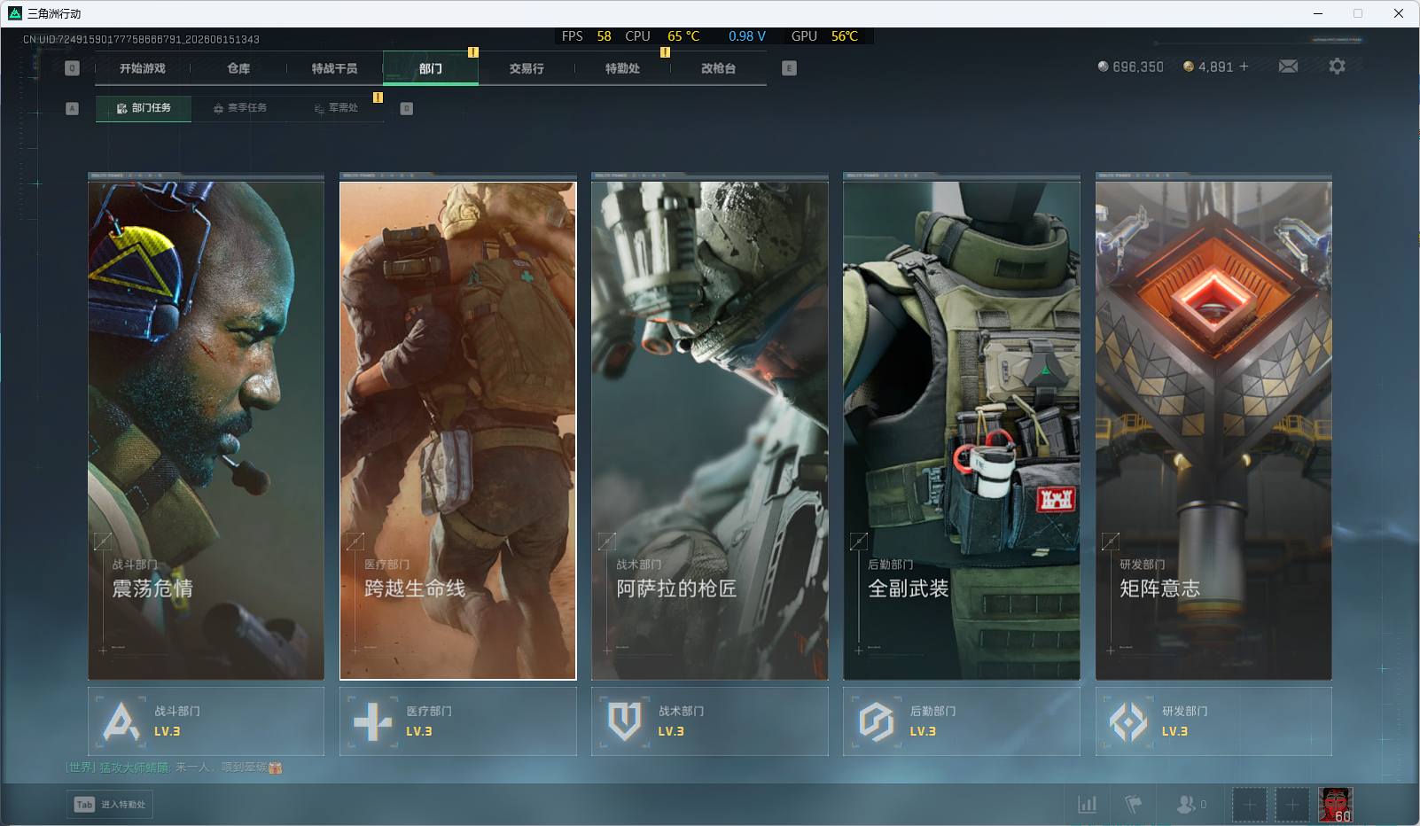Click the 696,350 currency amount
The width and height of the screenshot is (1420, 826).
(1138, 66)
